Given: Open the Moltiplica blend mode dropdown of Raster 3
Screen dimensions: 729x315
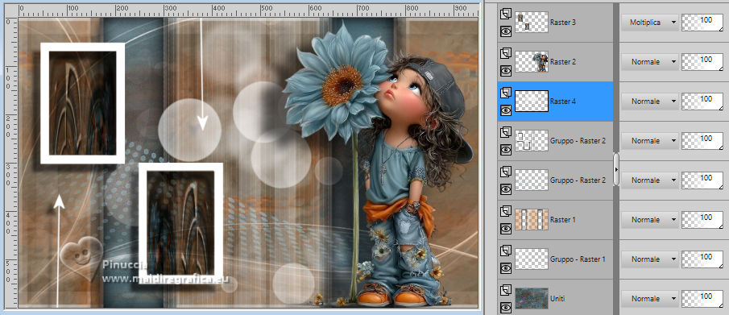Looking at the screenshot, I should [x=649, y=22].
